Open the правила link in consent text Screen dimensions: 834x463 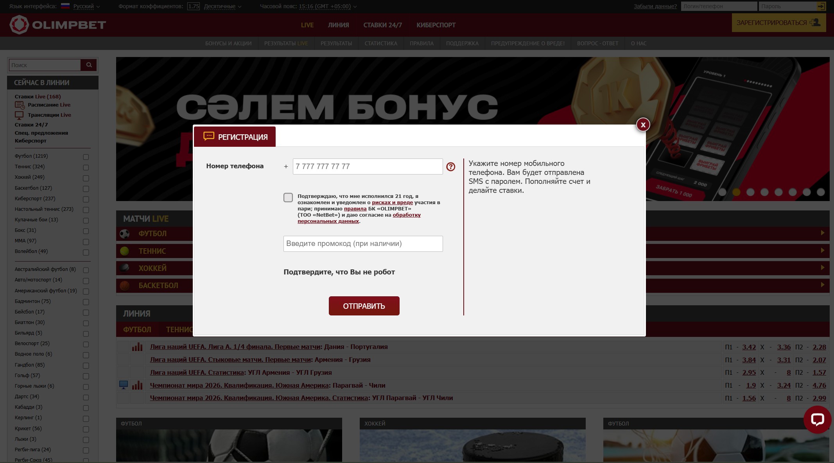click(x=355, y=208)
